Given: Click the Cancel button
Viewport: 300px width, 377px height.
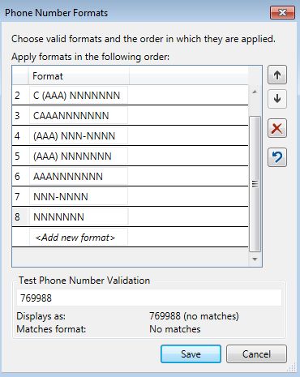Looking at the screenshot, I should 256,354.
